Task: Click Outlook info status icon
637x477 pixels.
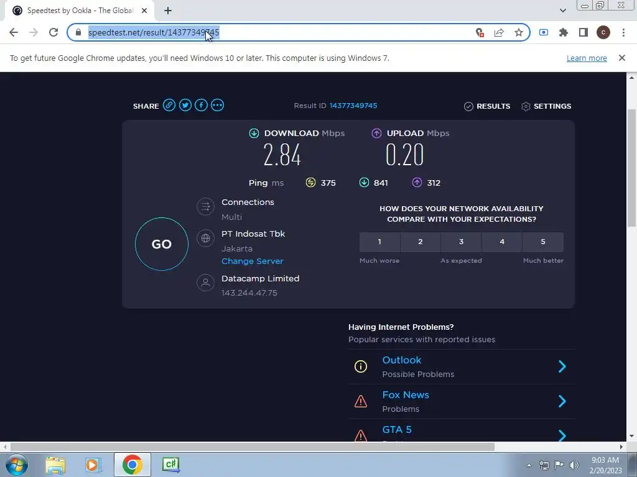Action: 361,366
